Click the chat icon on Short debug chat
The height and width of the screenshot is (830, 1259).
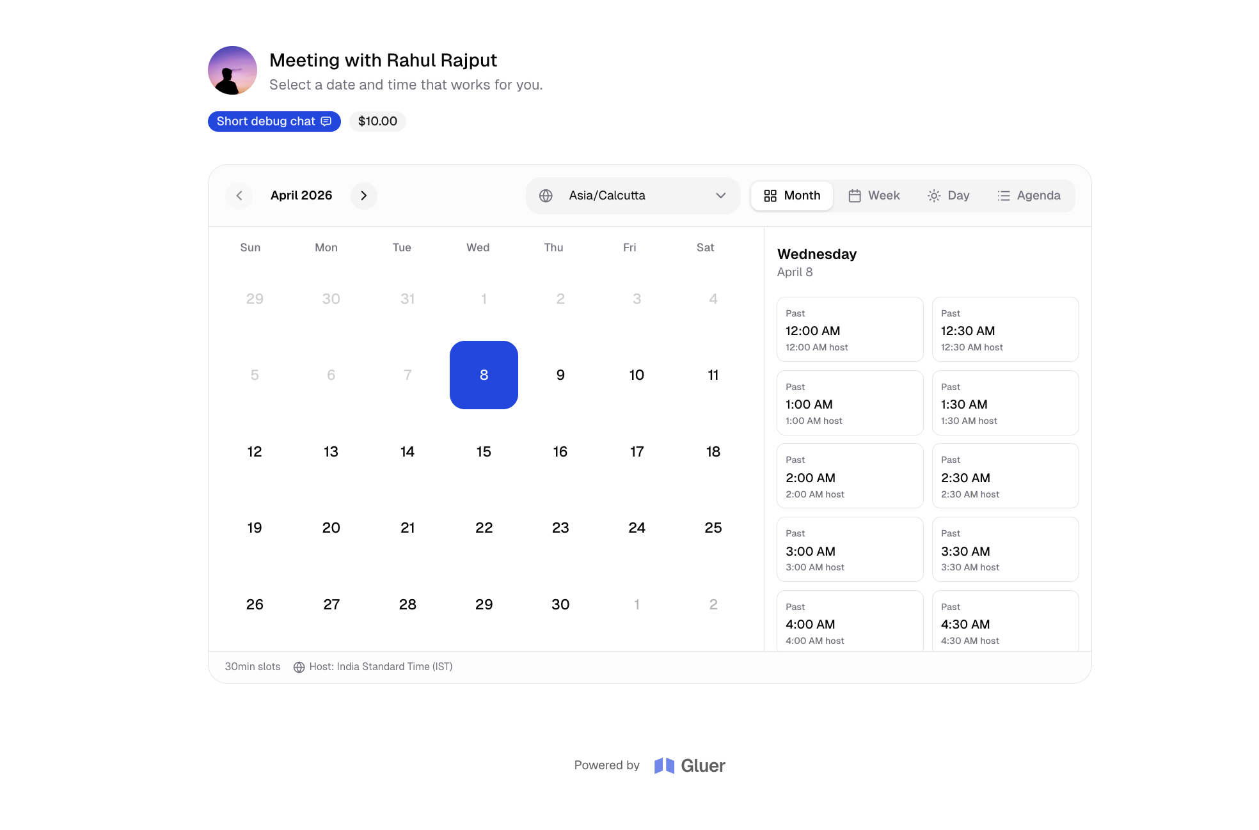coord(326,121)
